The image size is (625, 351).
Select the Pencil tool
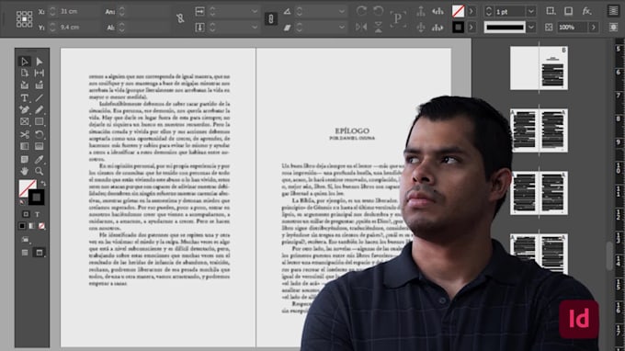pyautogui.click(x=39, y=109)
